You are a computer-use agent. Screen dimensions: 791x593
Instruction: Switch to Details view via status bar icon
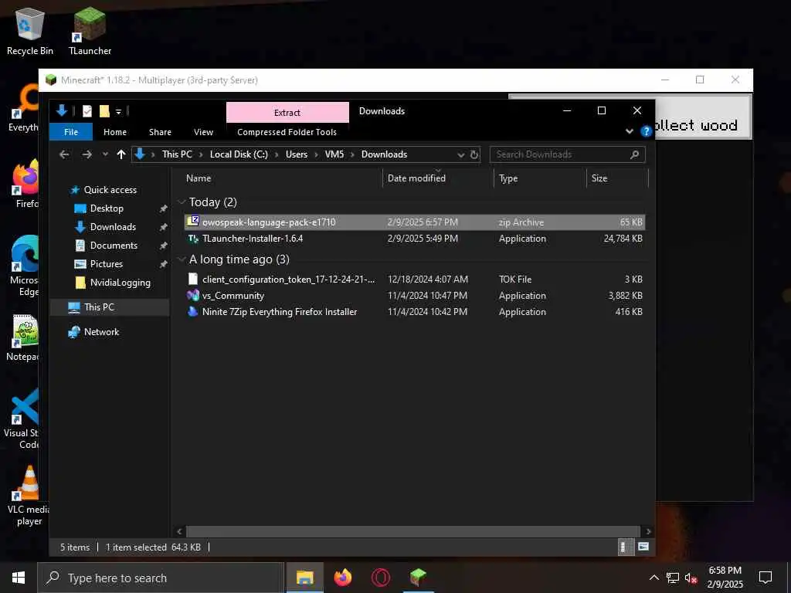point(626,547)
